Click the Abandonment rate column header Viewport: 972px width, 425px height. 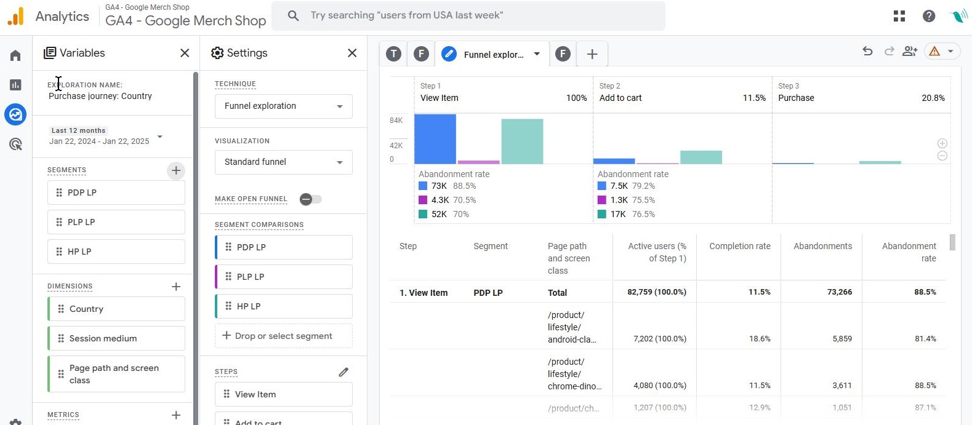pos(909,252)
